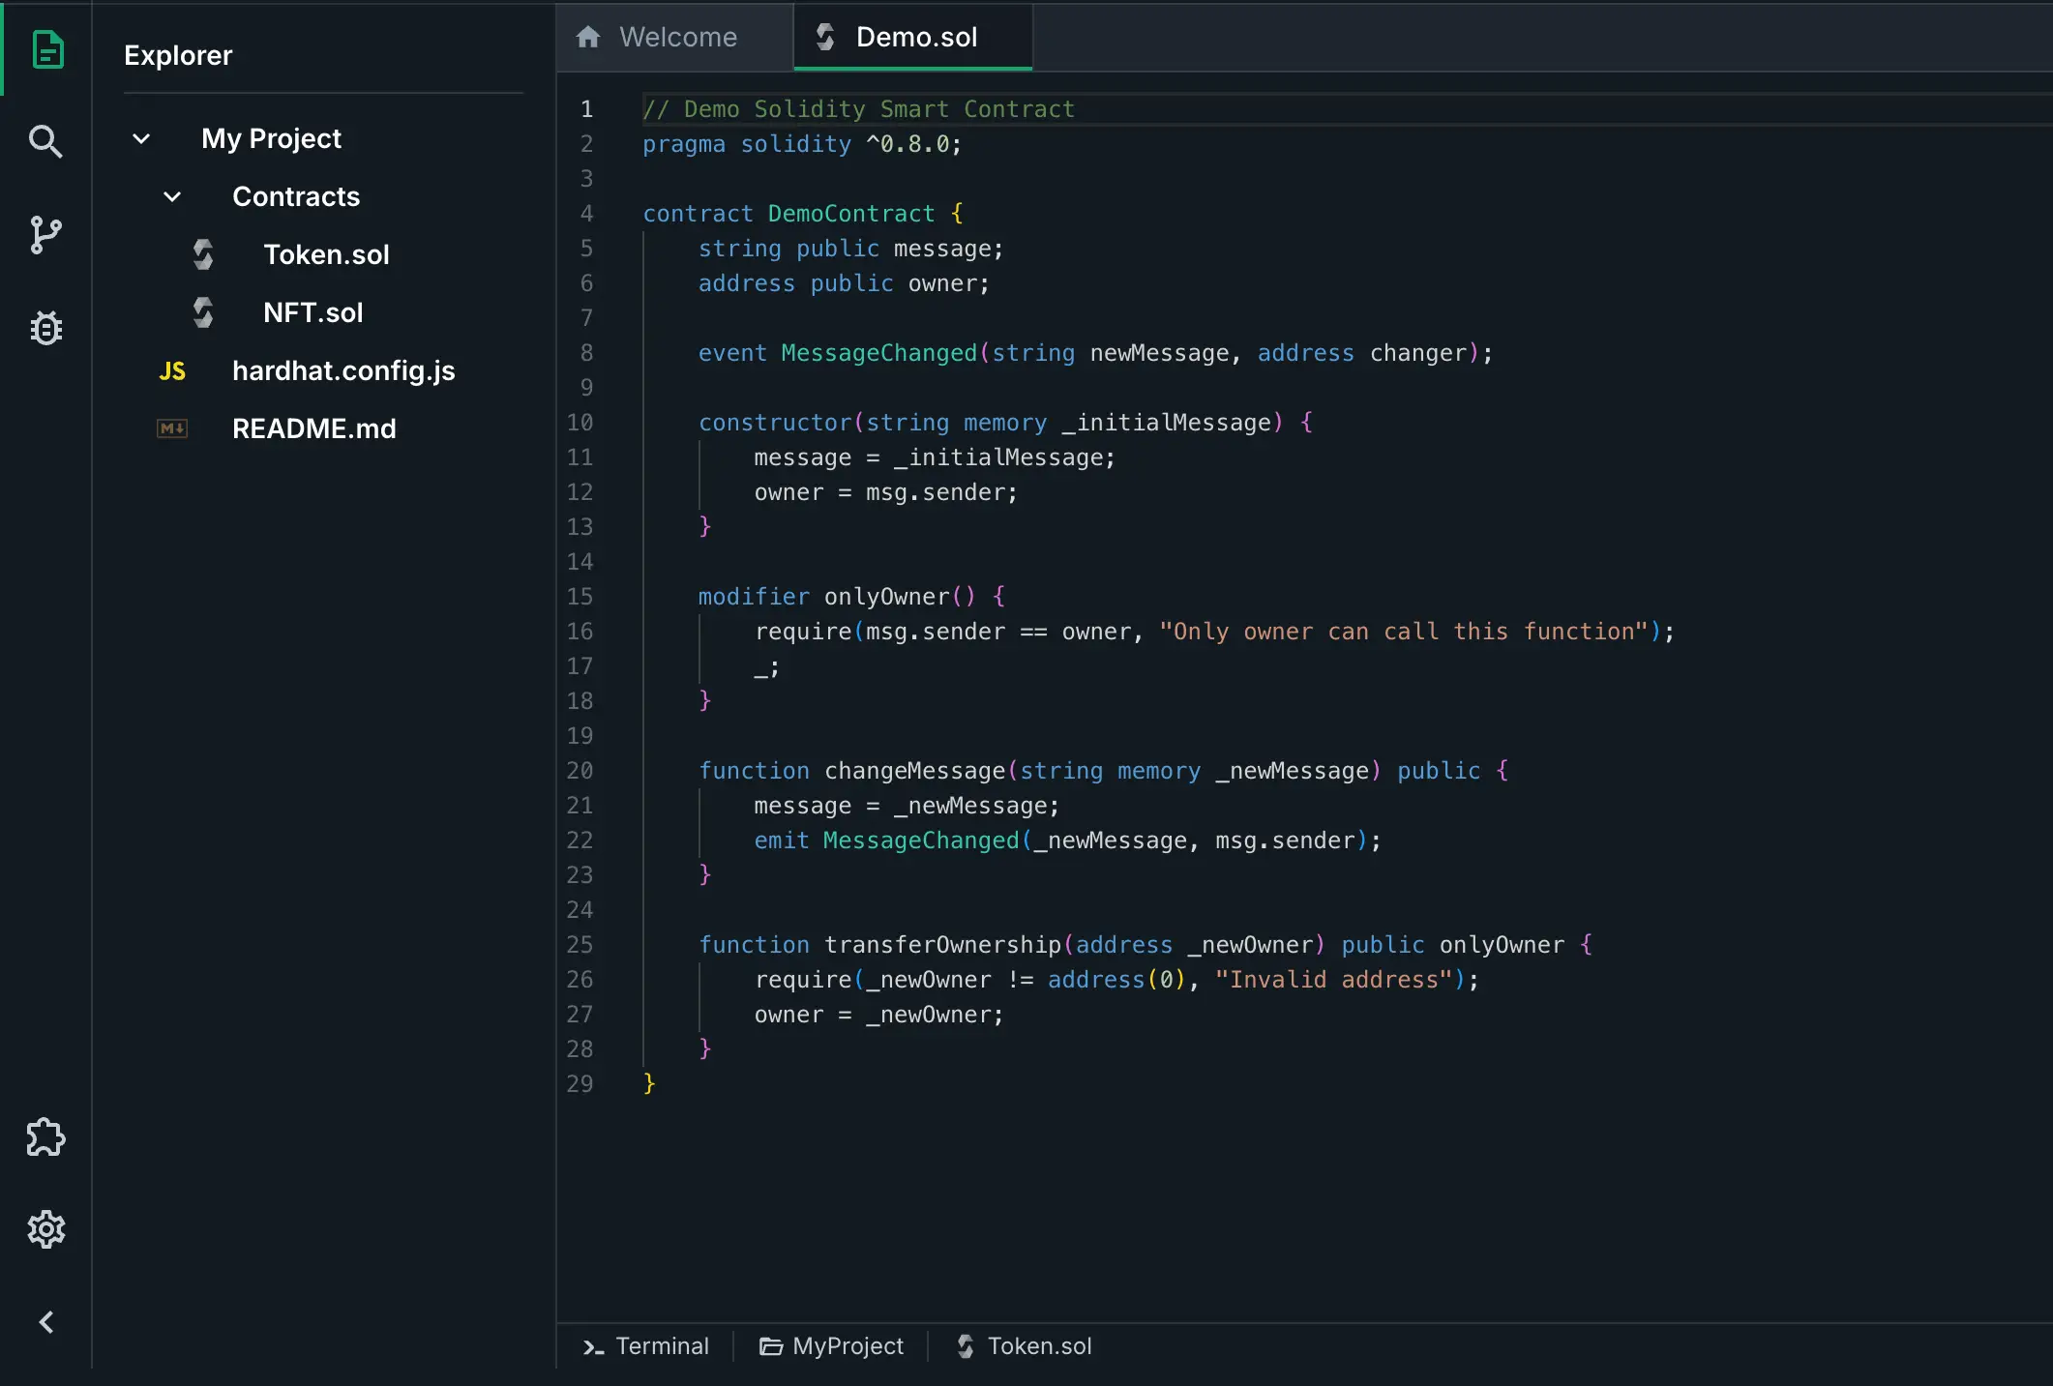
Task: Select the My Project root folder
Action: click(271, 138)
